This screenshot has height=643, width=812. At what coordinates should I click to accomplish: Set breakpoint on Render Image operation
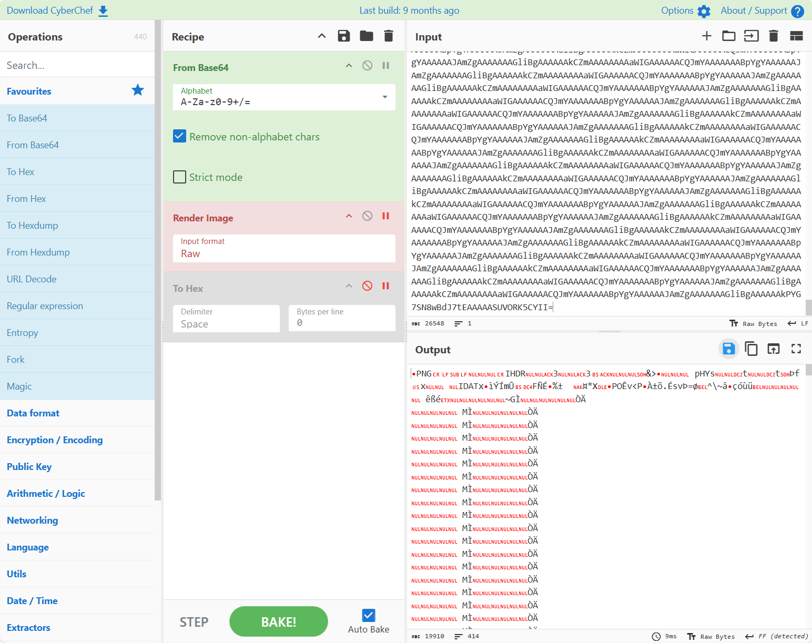(x=385, y=216)
